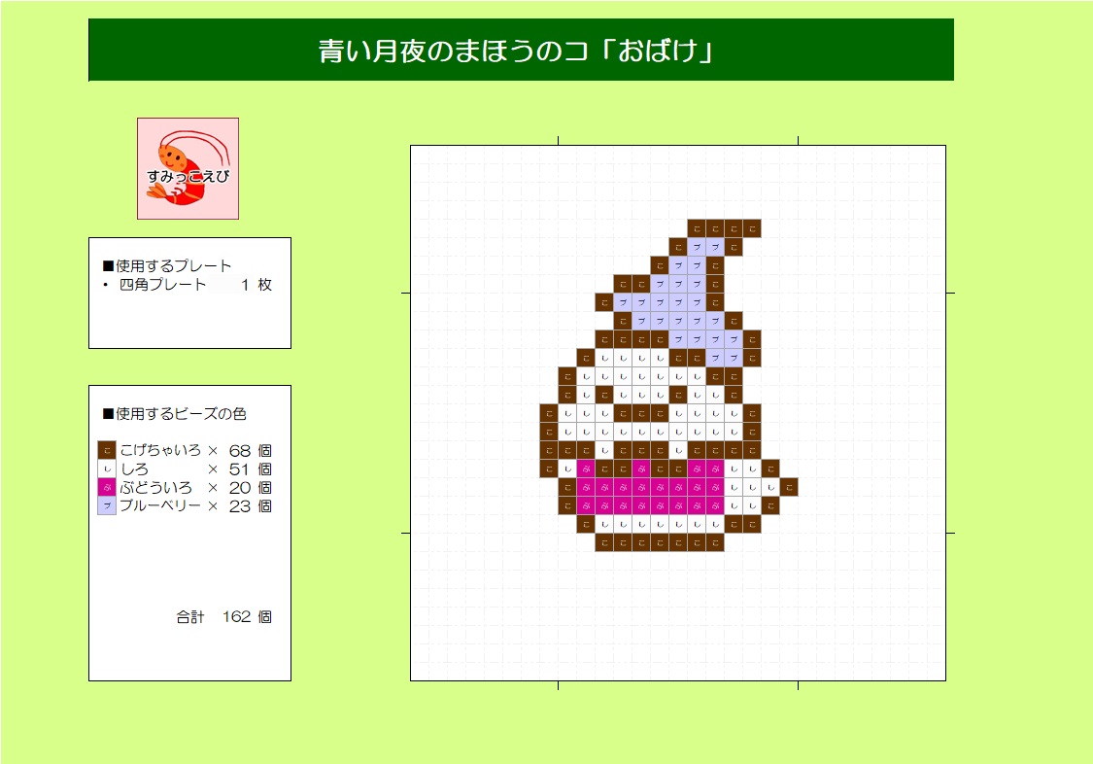Click the ぶどういろ color label
This screenshot has height=764, width=1093.
[156, 487]
